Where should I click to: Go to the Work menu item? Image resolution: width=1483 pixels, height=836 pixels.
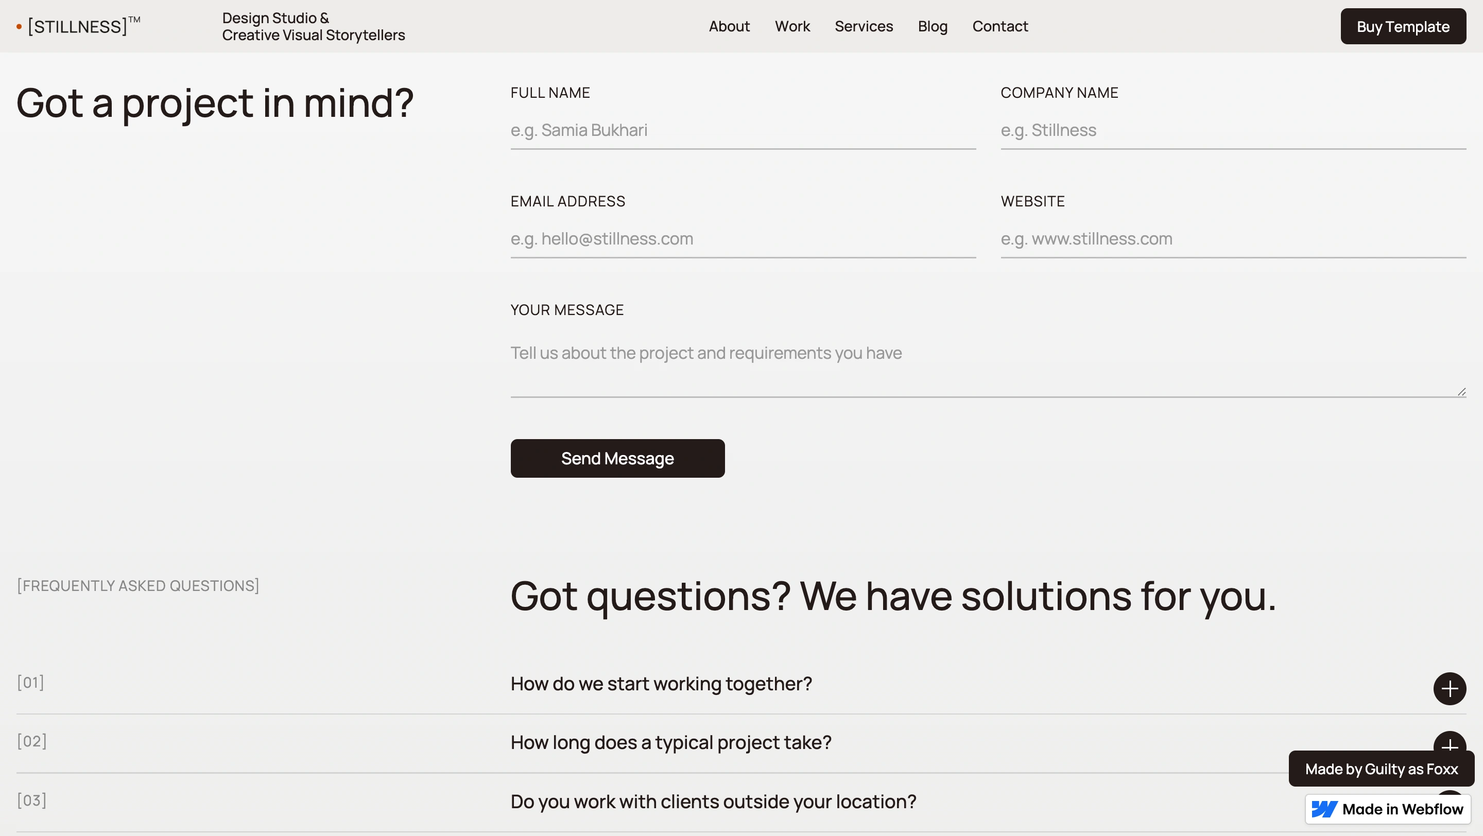tap(792, 26)
